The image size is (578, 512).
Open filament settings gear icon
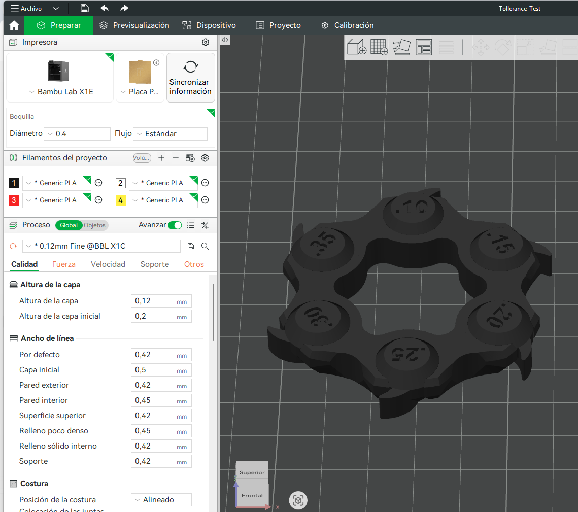[x=205, y=158]
